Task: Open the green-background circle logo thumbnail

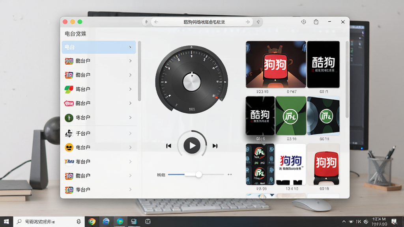Action: [x=291, y=116]
